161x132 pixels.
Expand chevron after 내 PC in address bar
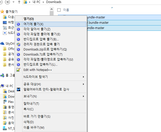click(43, 2)
